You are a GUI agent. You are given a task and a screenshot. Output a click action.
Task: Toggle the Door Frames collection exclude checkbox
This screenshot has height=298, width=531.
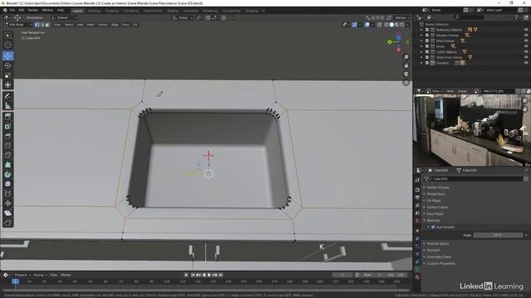(x=427, y=41)
